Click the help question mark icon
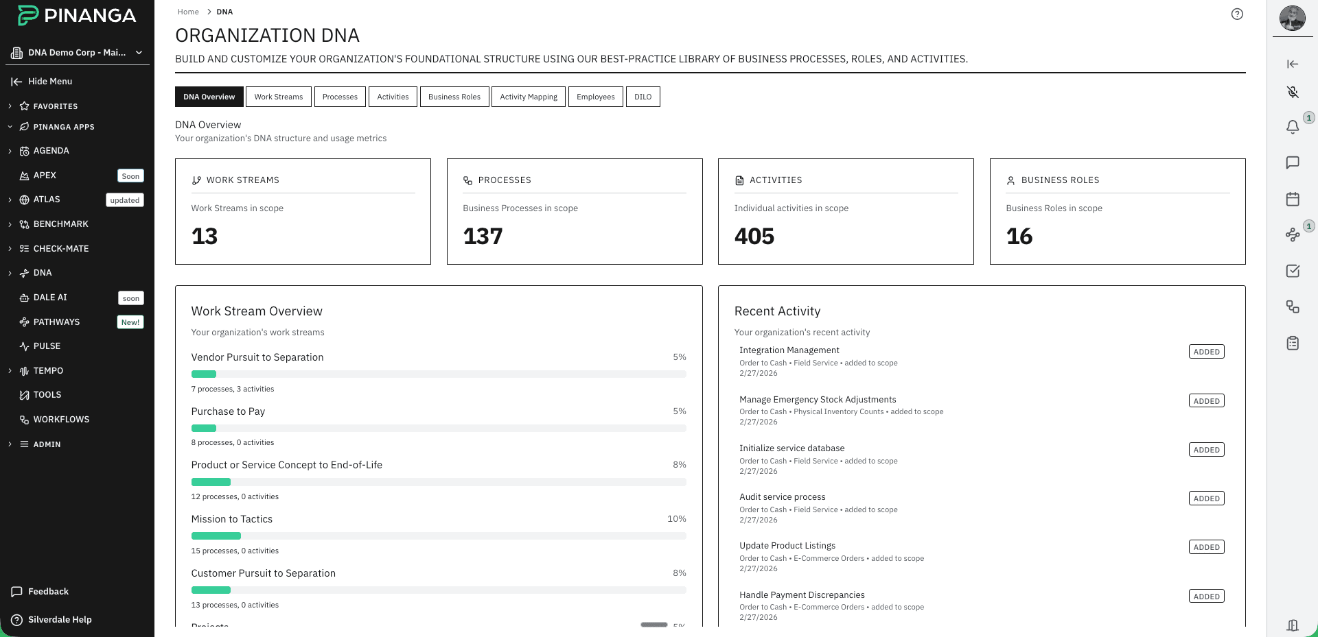The image size is (1318, 637). 1237,14
